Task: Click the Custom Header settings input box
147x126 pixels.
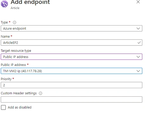Action: (x=71, y=99)
